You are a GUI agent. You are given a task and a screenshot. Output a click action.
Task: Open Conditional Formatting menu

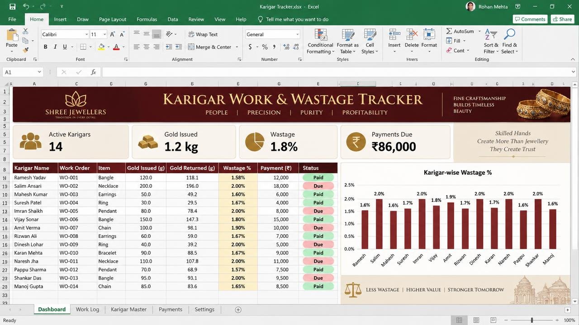[x=320, y=42]
